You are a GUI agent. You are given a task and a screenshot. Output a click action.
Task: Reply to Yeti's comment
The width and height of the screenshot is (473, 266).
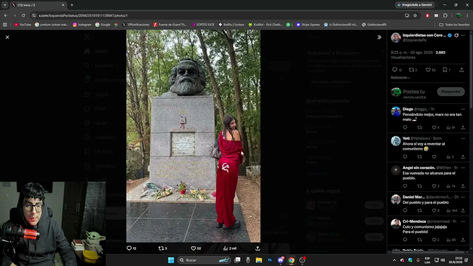pyautogui.click(x=405, y=157)
